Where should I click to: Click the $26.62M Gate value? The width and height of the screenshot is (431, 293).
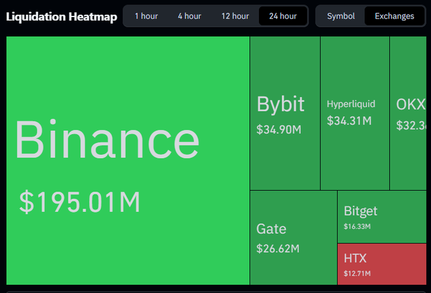click(x=278, y=249)
